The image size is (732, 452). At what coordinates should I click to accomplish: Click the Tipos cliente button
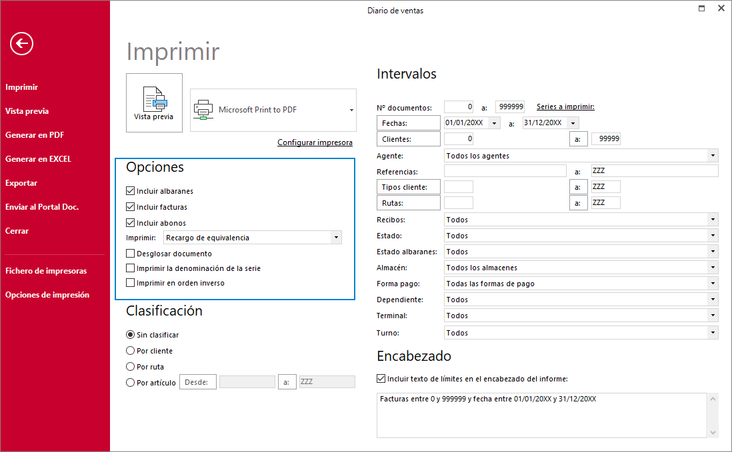(409, 187)
